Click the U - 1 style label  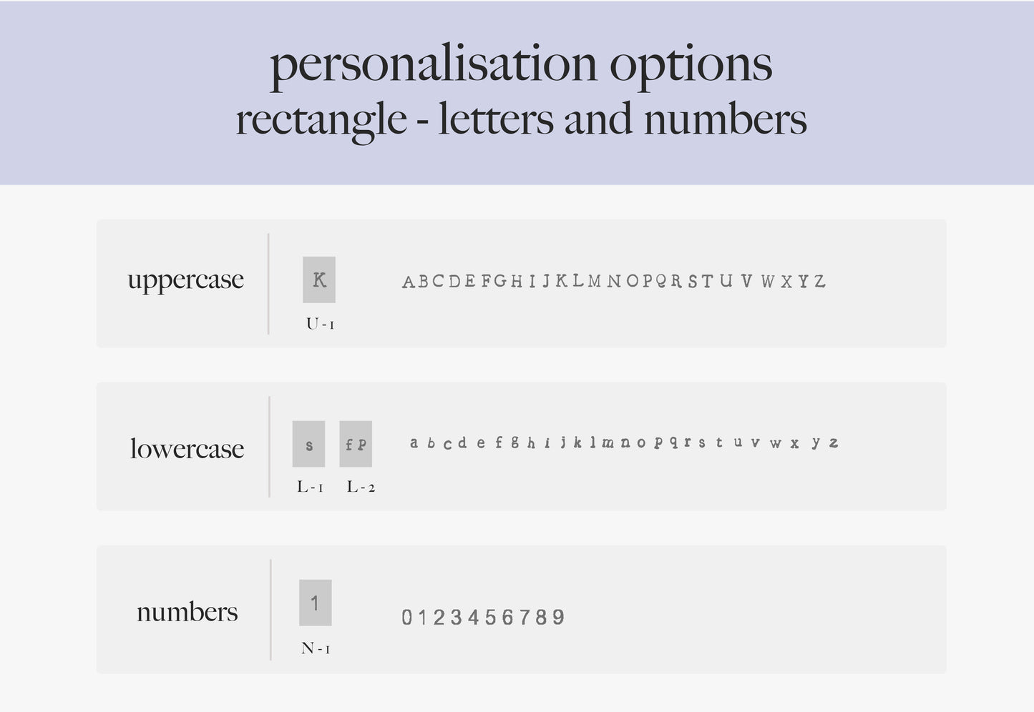pyautogui.click(x=320, y=325)
